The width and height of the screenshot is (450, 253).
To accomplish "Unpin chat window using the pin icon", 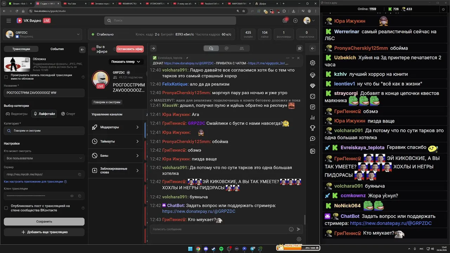I will 300,48.
